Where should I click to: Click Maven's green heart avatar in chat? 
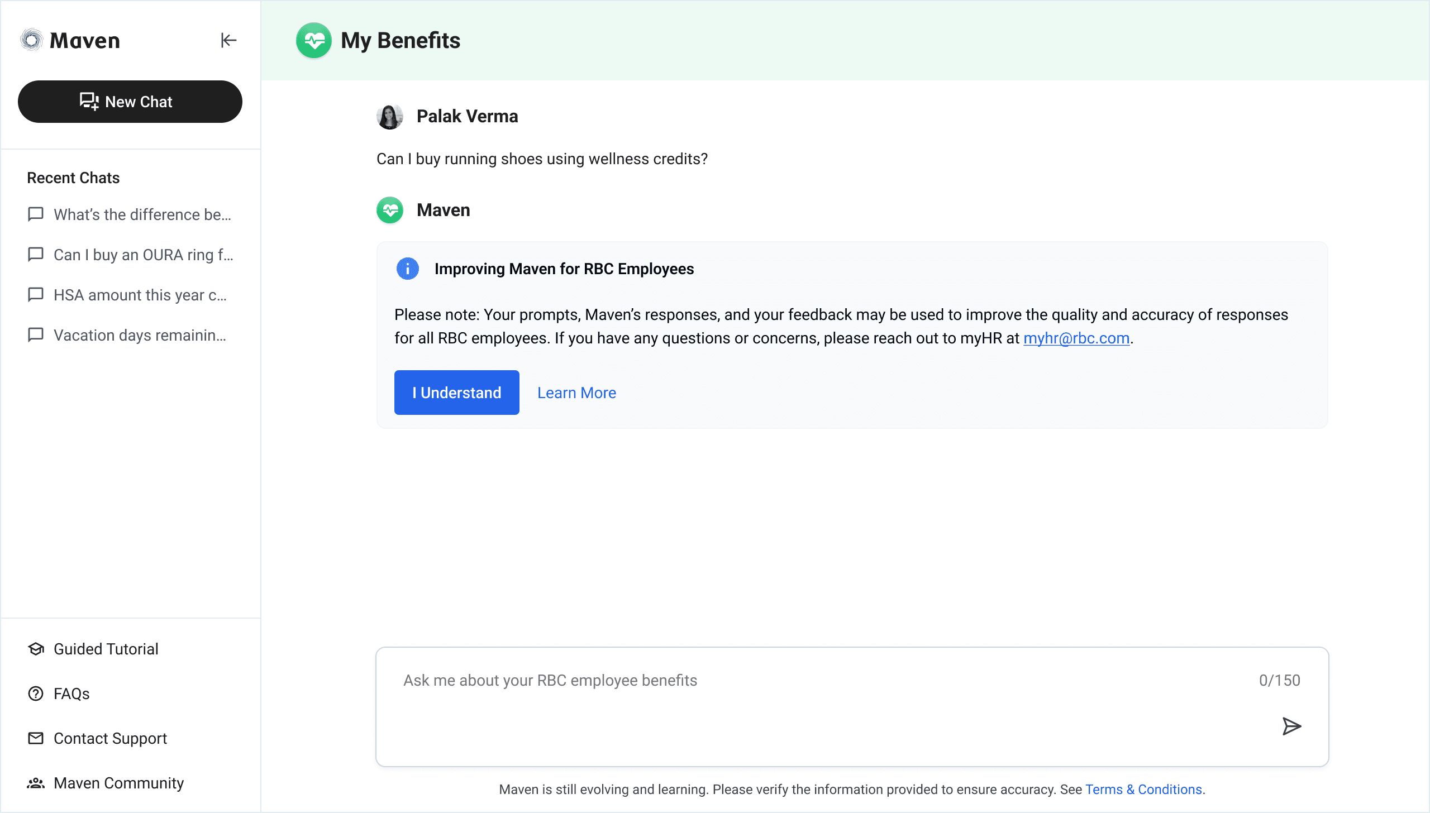(x=390, y=210)
